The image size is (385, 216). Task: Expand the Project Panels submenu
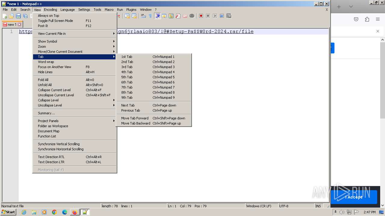[x=75, y=121]
